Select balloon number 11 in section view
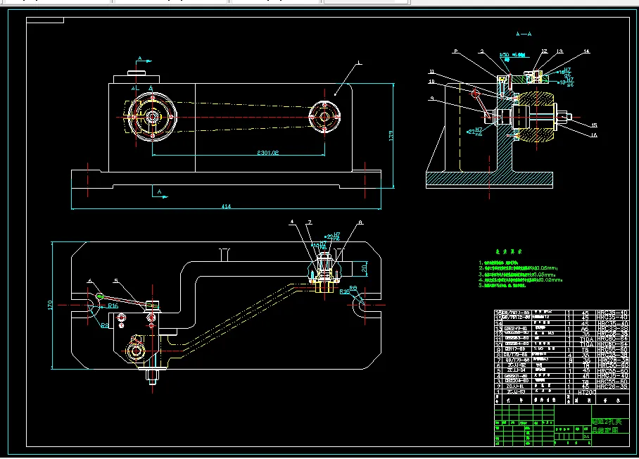The width and height of the screenshot is (639, 459). pyautogui.click(x=431, y=72)
